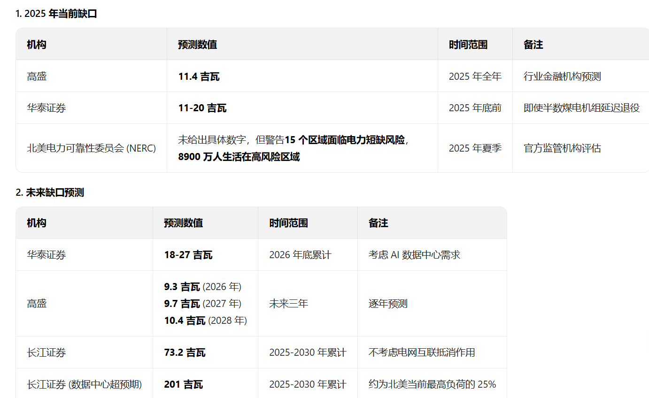
Task: Select the line "9.3 吉瓦 (2026 年)"
Action: coord(203,287)
